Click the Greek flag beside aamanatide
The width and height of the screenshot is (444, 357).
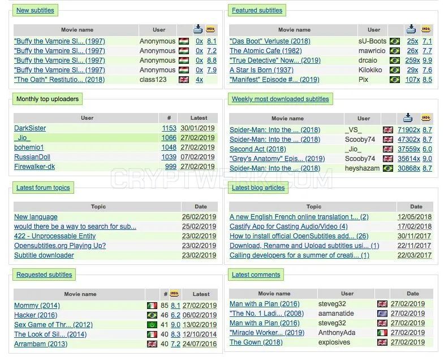coord(382,314)
